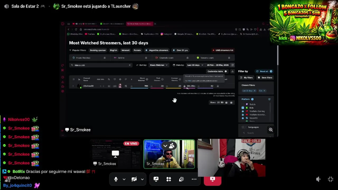The height and width of the screenshot is (190, 338).
Task: Click the Sala de Estar 2 channel name
Action: pos(25,6)
